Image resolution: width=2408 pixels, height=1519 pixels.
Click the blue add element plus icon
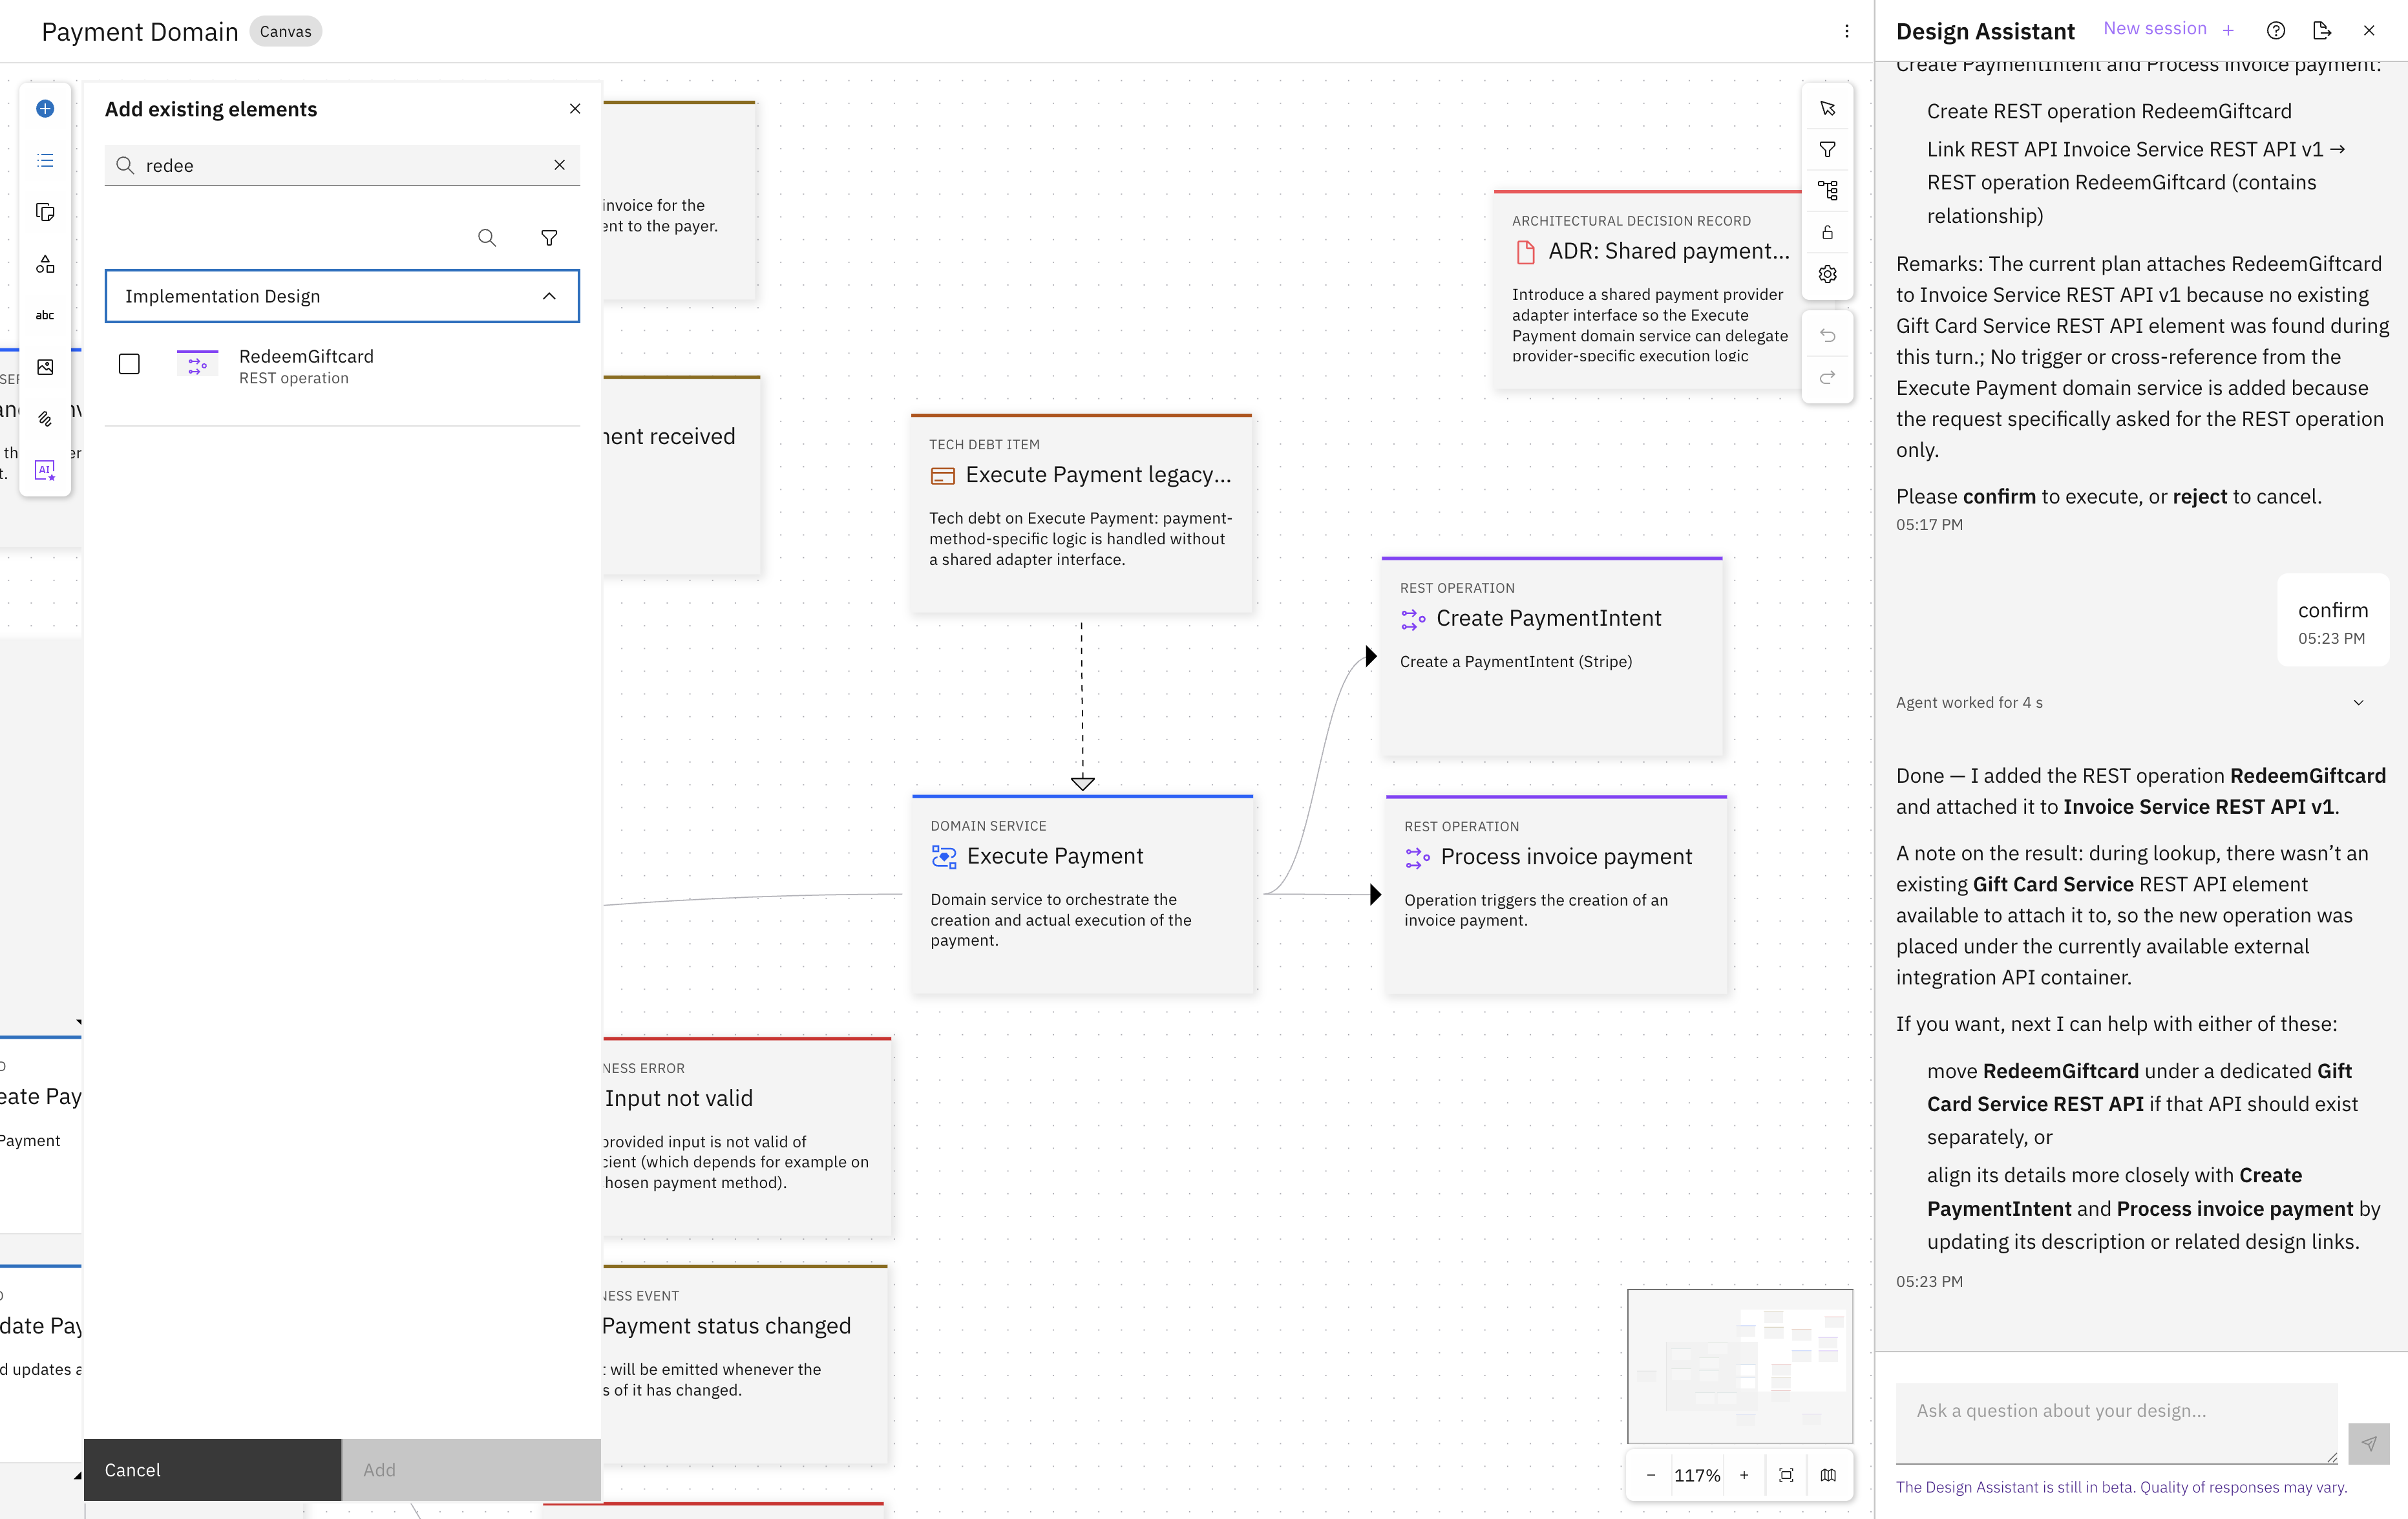click(x=45, y=108)
